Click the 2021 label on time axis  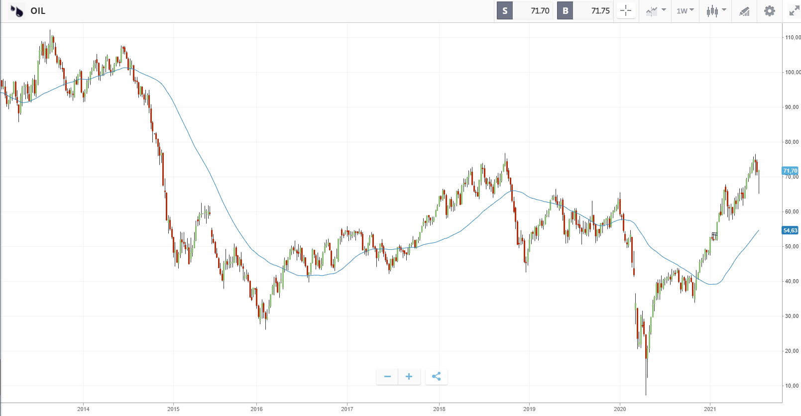pos(710,409)
